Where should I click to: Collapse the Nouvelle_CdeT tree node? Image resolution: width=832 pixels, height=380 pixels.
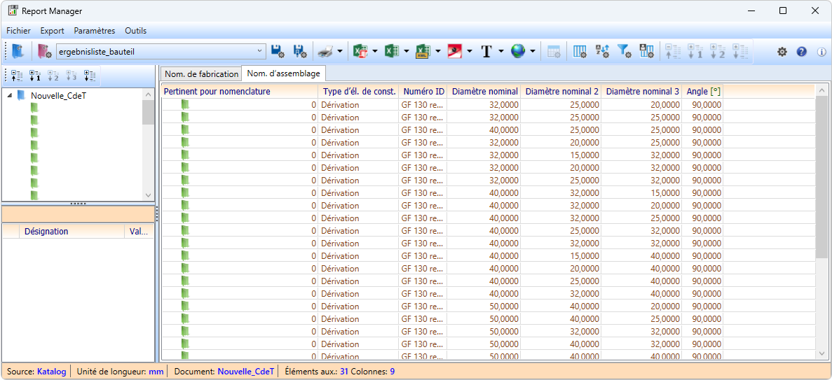[10, 96]
